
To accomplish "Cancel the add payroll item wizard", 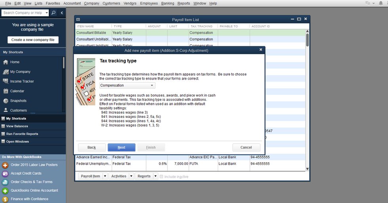I will click(x=246, y=148).
